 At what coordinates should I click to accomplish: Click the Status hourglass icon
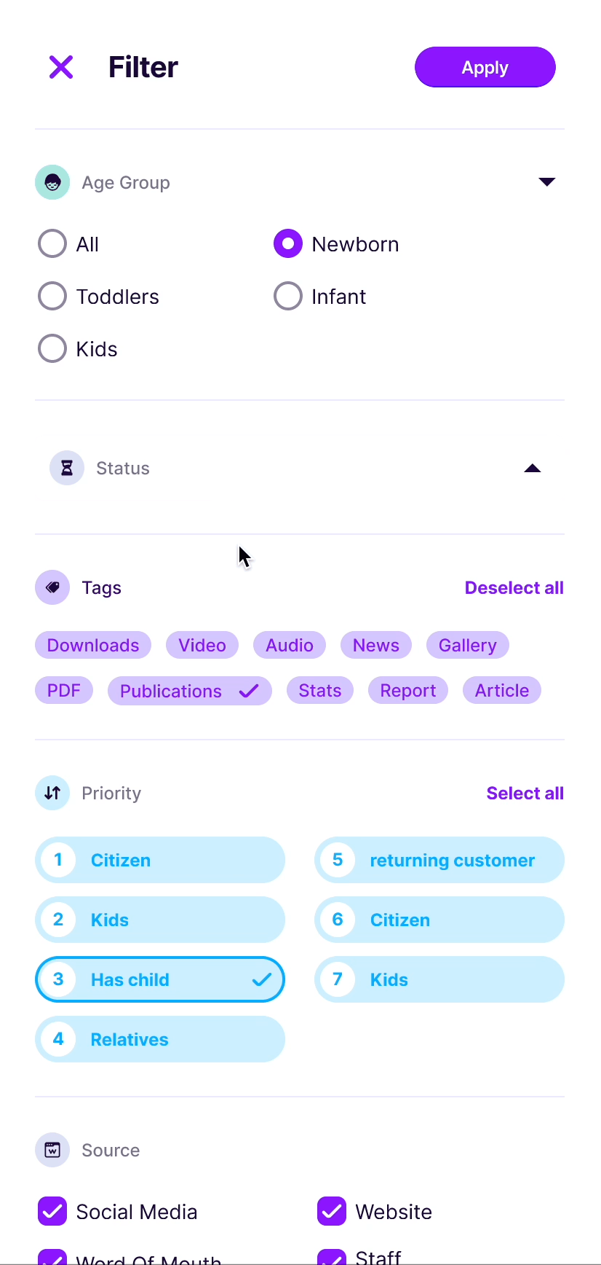(x=67, y=468)
